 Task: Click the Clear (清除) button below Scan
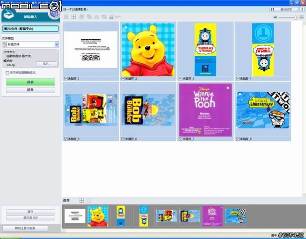[30, 90]
